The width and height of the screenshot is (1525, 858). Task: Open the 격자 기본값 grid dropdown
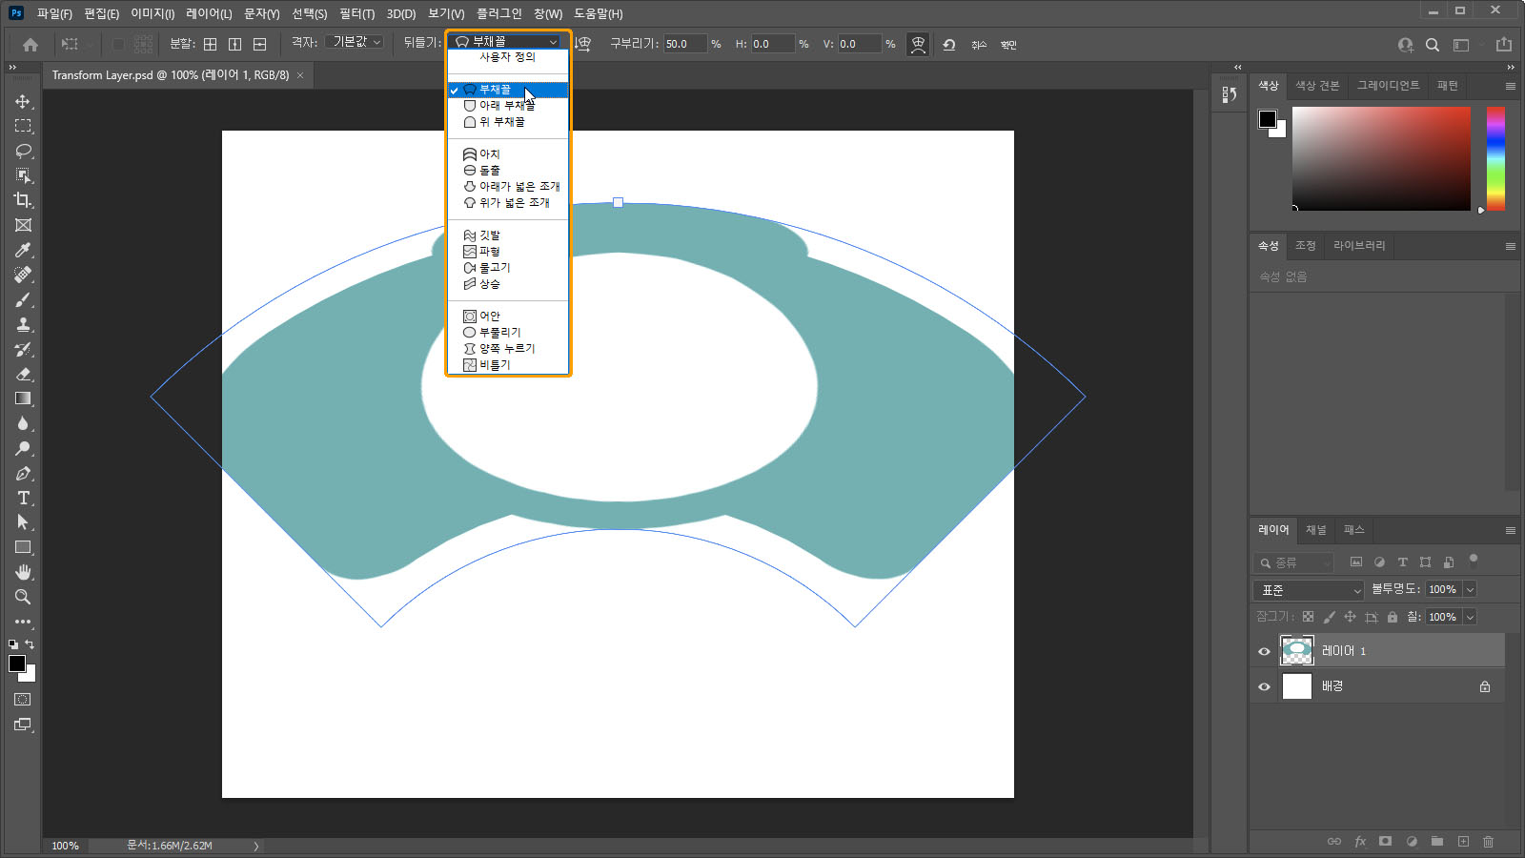point(355,42)
